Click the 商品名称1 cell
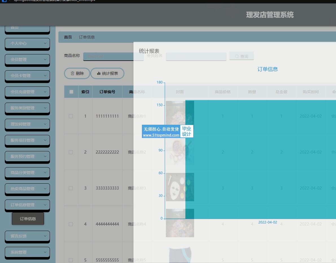 137,116
